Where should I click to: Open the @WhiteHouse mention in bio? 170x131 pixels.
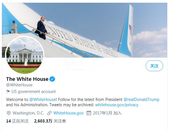[x=43, y=99]
